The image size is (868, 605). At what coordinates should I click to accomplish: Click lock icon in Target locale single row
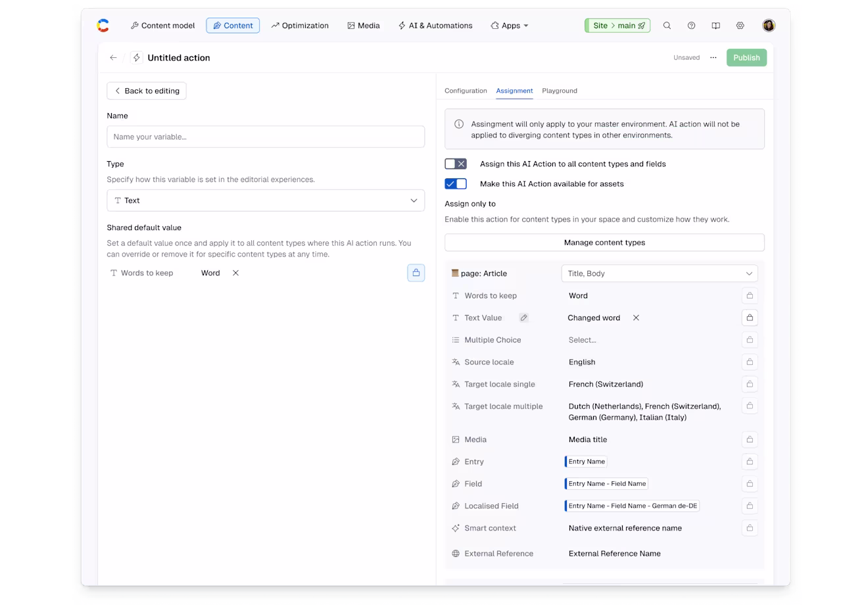[x=750, y=384]
